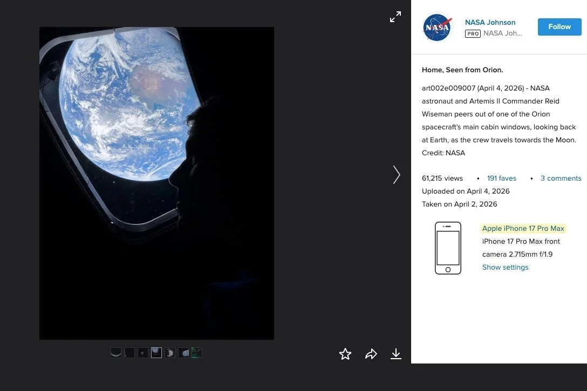
Task: Select the first crescent thumbnail in filmstrip
Action: tap(116, 353)
